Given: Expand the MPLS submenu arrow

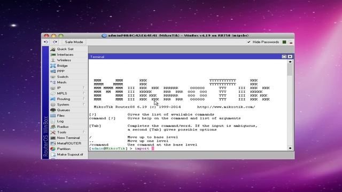Looking at the screenshot, I should click(x=84, y=93).
